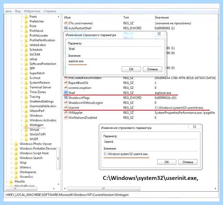The height and width of the screenshot is (205, 223).
Task: Click the string icon beside scremoveoption
Action: (66, 87)
